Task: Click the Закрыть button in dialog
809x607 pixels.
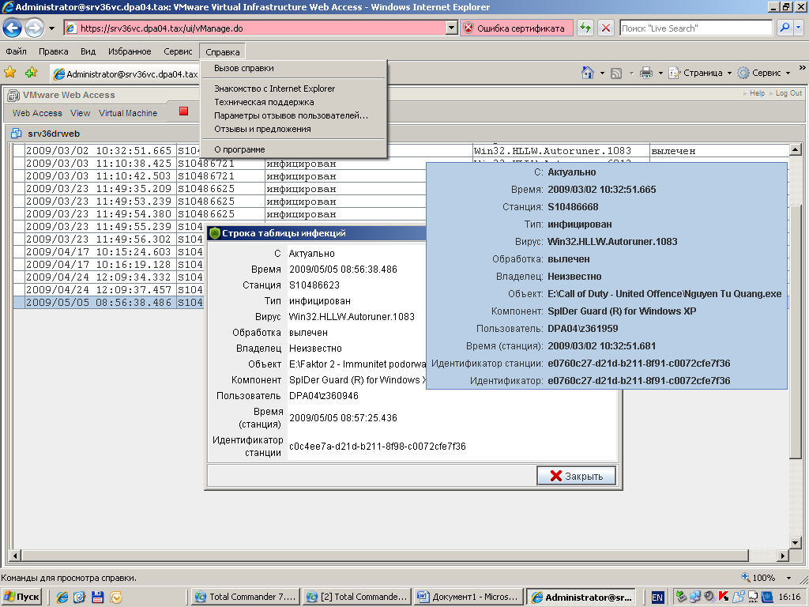Action: (x=576, y=476)
